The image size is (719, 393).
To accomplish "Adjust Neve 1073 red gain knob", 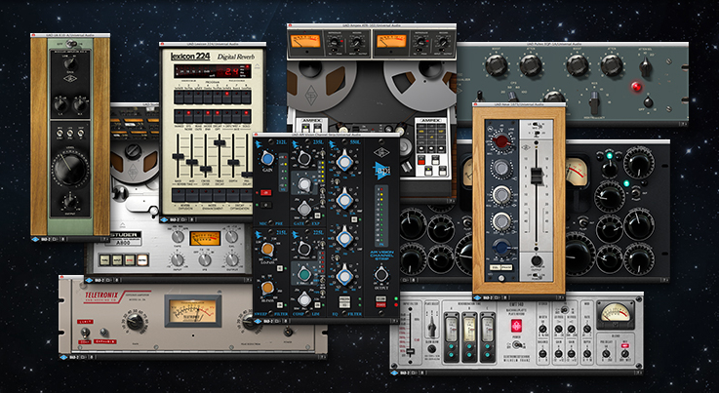I will 501,140.
